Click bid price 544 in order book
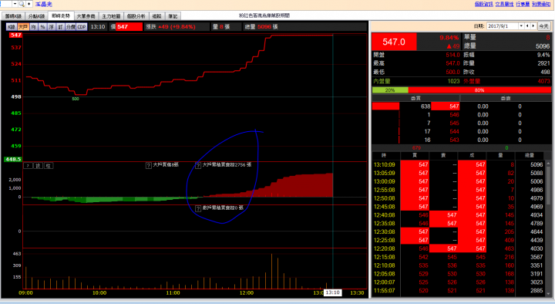 455,131
